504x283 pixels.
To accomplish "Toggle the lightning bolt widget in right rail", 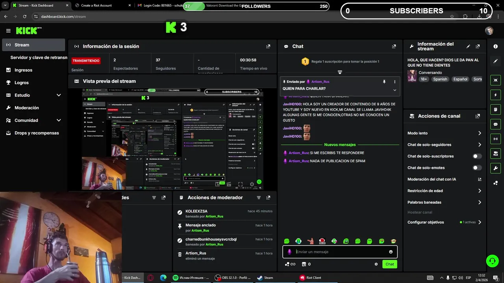I will (x=495, y=95).
